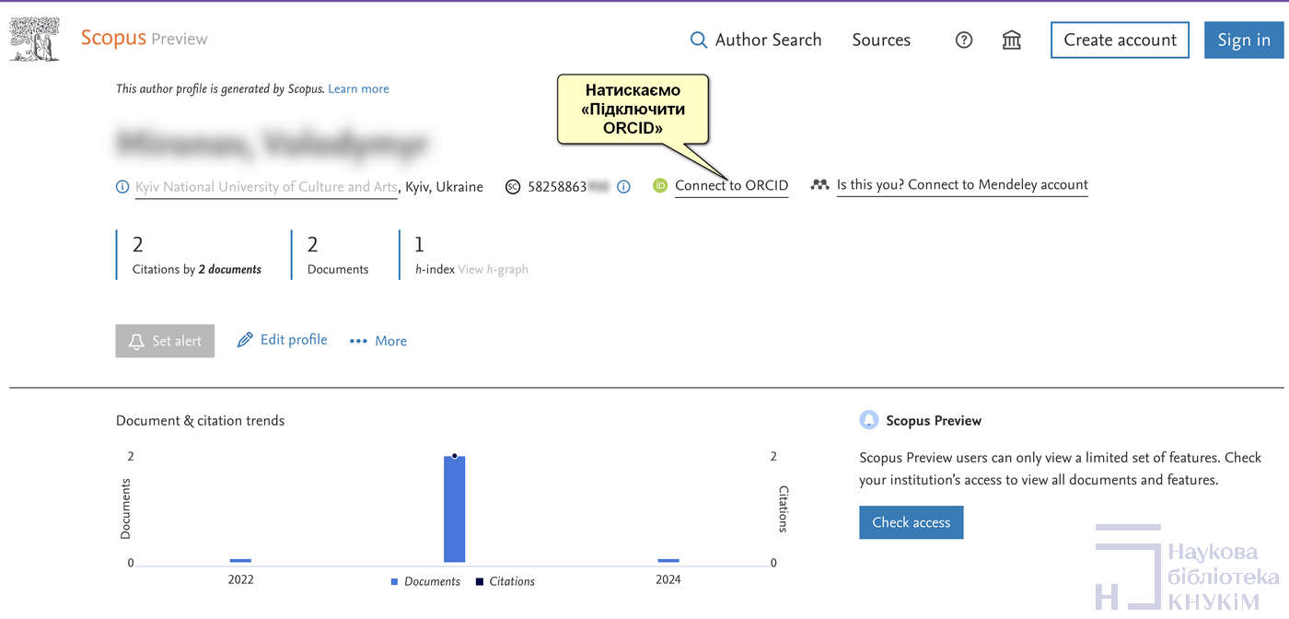Click the Elsevier tree logo
This screenshot has height=619, width=1289.
click(x=34, y=39)
